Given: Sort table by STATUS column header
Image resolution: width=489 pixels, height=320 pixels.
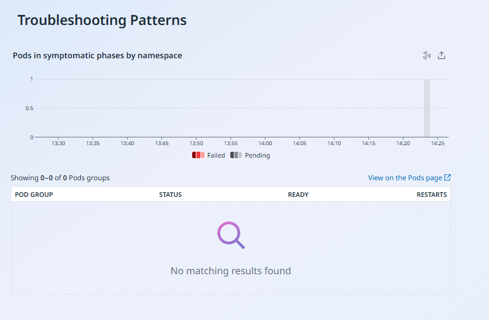Looking at the screenshot, I should [170, 194].
